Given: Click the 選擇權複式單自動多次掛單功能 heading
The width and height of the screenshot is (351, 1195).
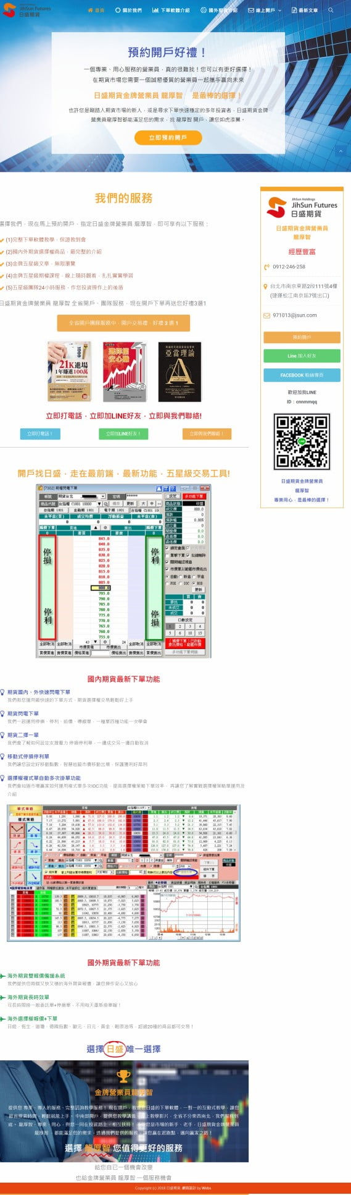Looking at the screenshot, I should click(44, 778).
